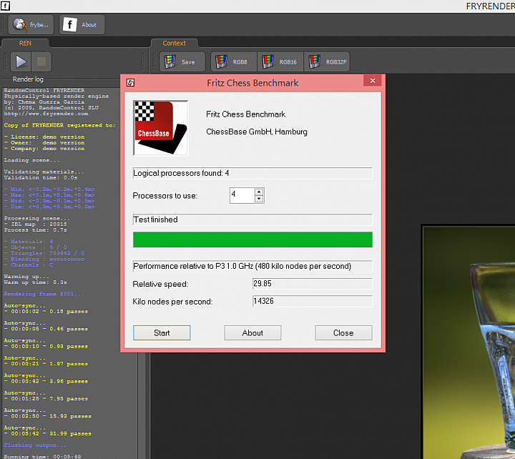The width and height of the screenshot is (515, 459).
Task: Switch to the REN tab
Action: 25,43
